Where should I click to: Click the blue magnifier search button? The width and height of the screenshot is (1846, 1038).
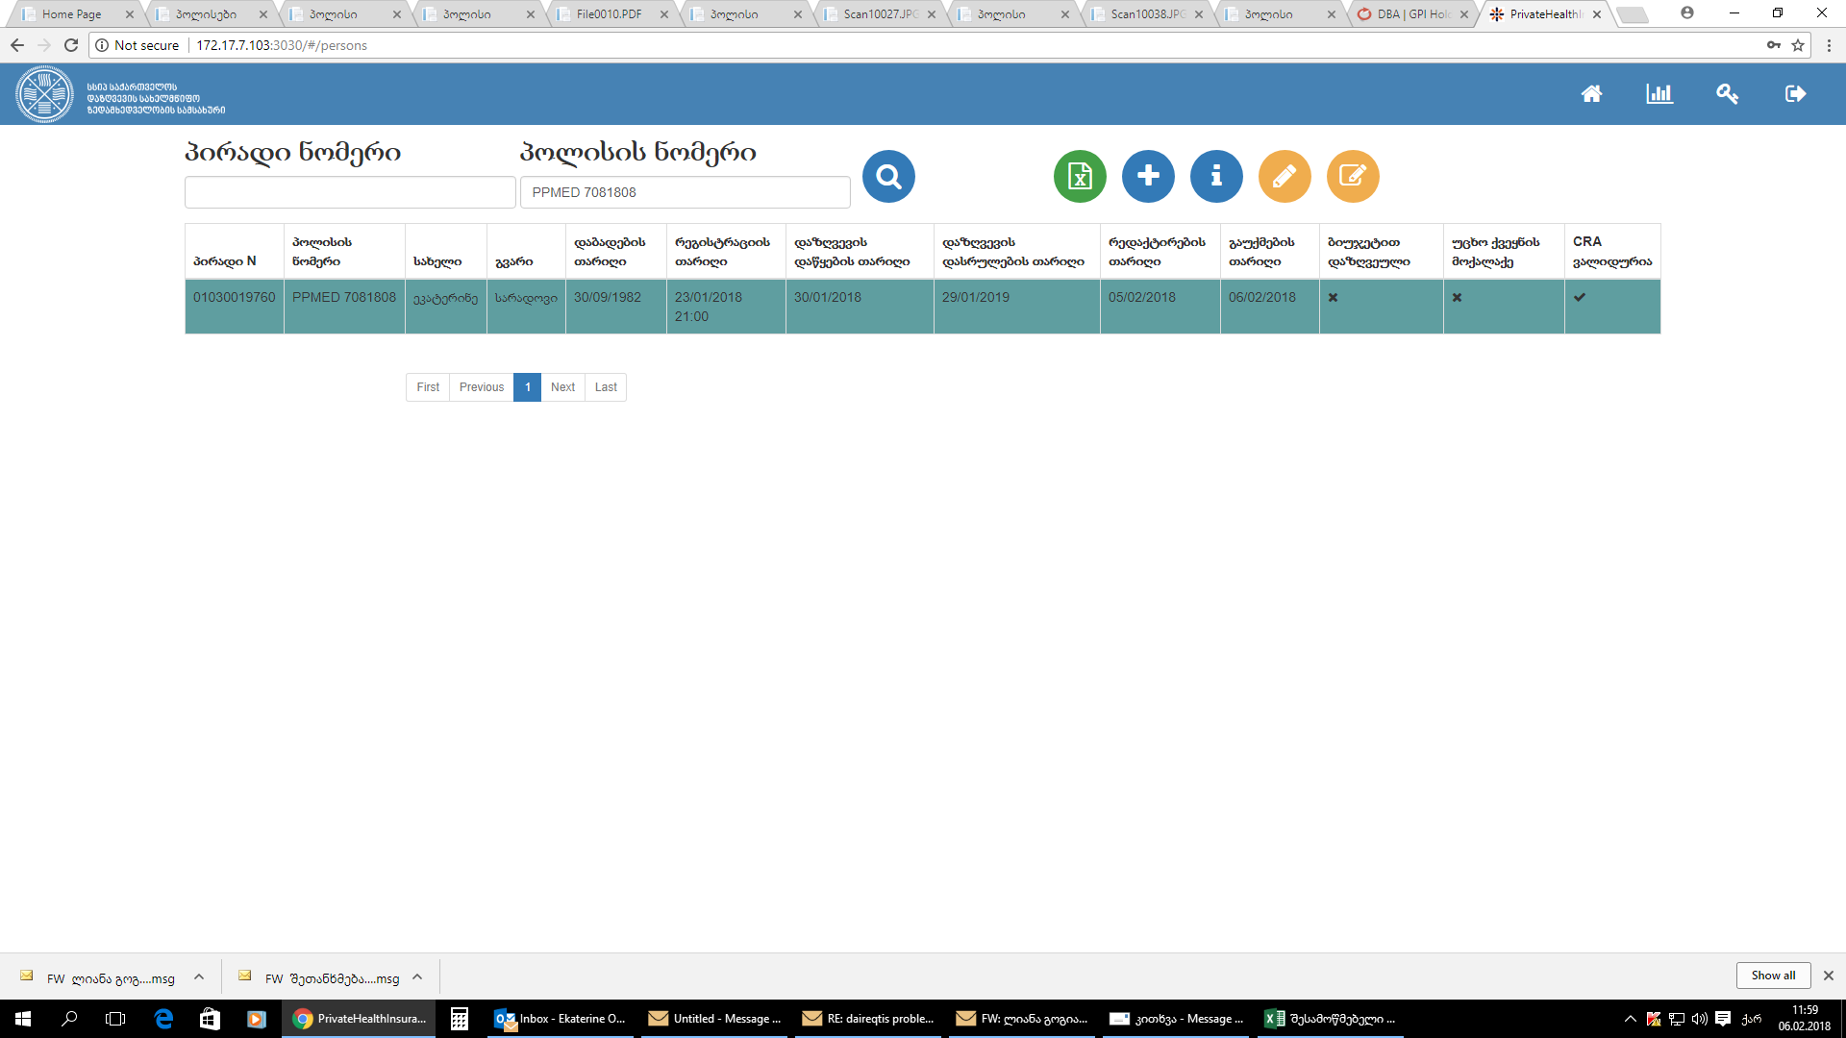[888, 177]
